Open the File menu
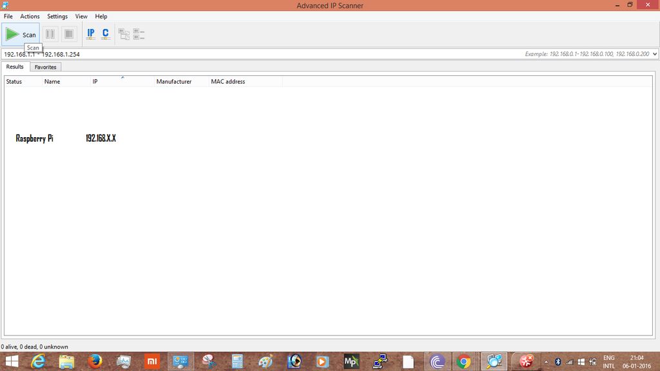The height and width of the screenshot is (371, 660). [x=8, y=16]
